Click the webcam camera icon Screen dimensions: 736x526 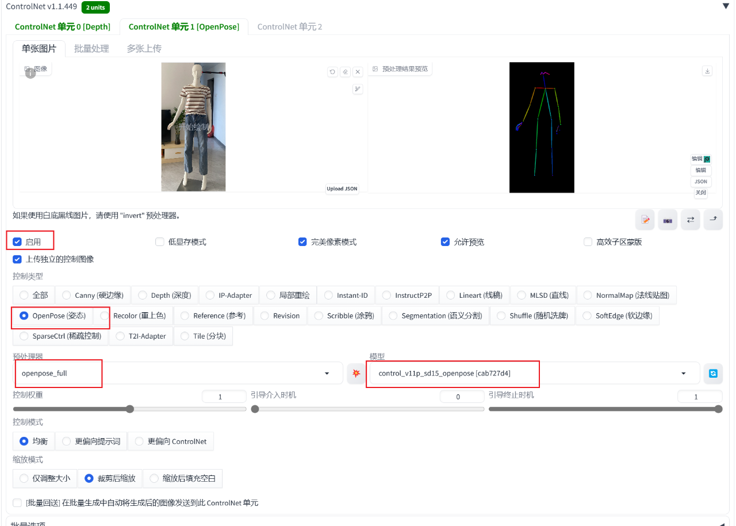click(668, 220)
